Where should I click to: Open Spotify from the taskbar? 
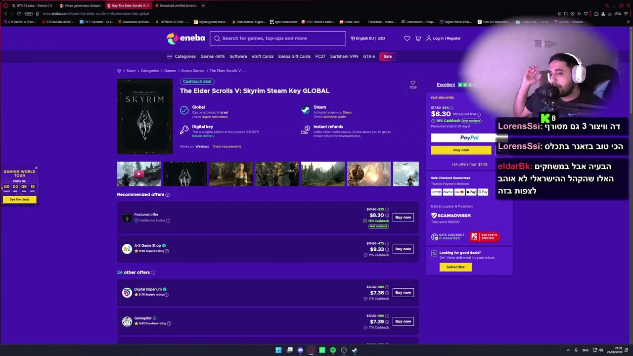point(333,350)
